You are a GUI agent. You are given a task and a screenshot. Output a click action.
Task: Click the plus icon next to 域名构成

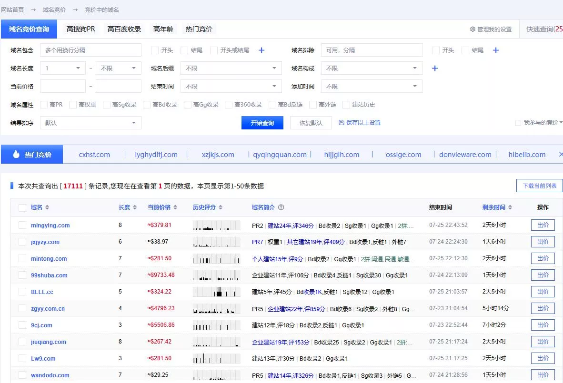(x=434, y=69)
